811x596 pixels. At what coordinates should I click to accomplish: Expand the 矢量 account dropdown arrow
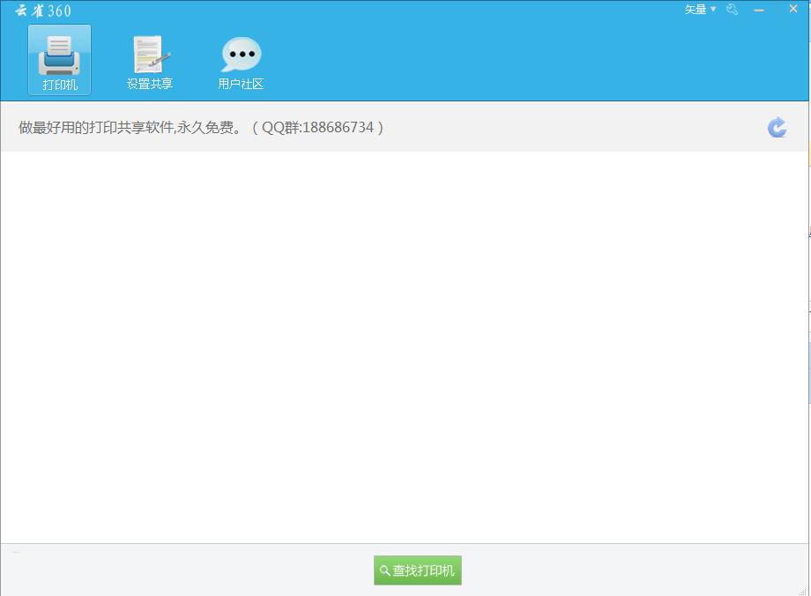(x=712, y=9)
